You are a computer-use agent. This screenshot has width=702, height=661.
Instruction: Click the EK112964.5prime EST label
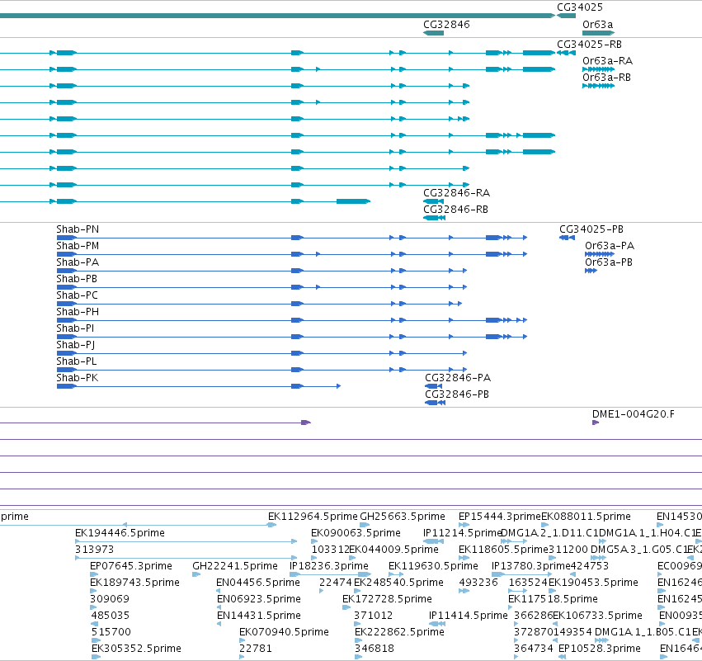313,517
